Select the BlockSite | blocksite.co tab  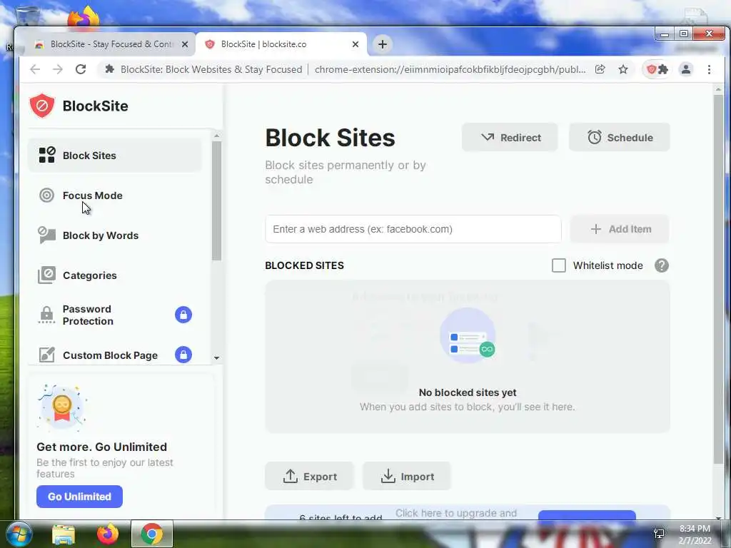pos(280,44)
